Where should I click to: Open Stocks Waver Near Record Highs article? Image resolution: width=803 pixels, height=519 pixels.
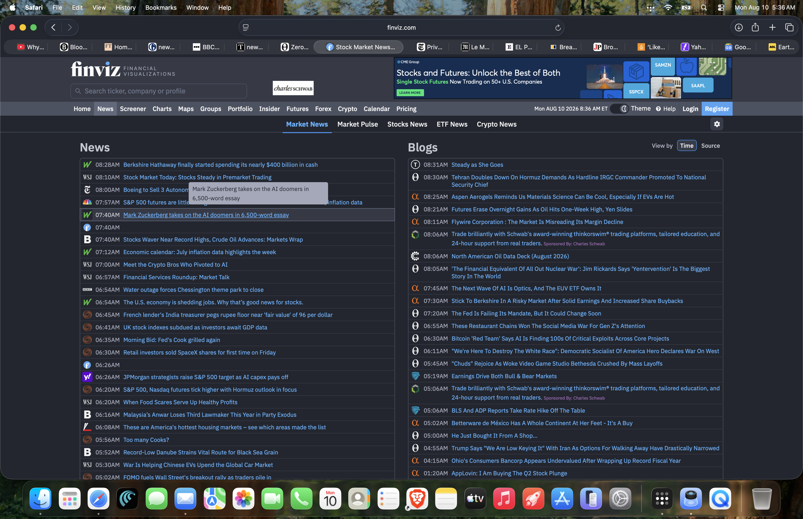(213, 240)
